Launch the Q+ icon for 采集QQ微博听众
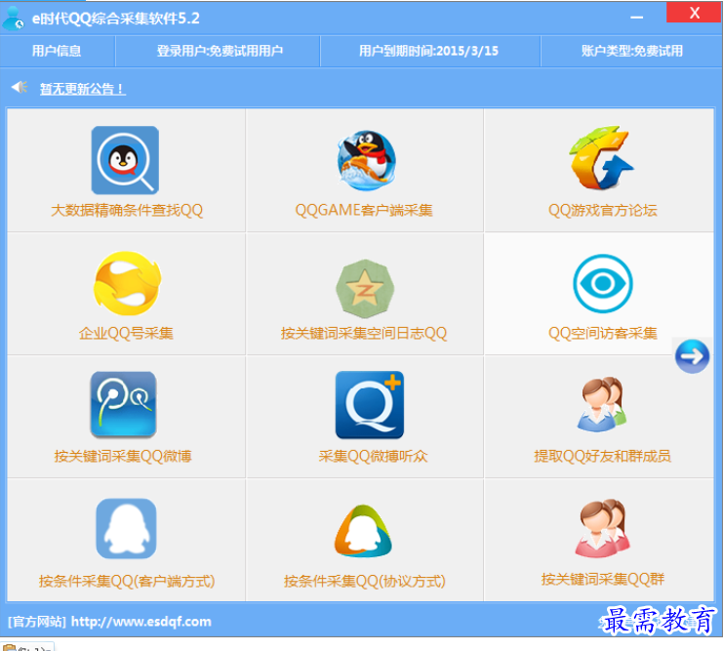The width and height of the screenshot is (723, 651). point(370,405)
